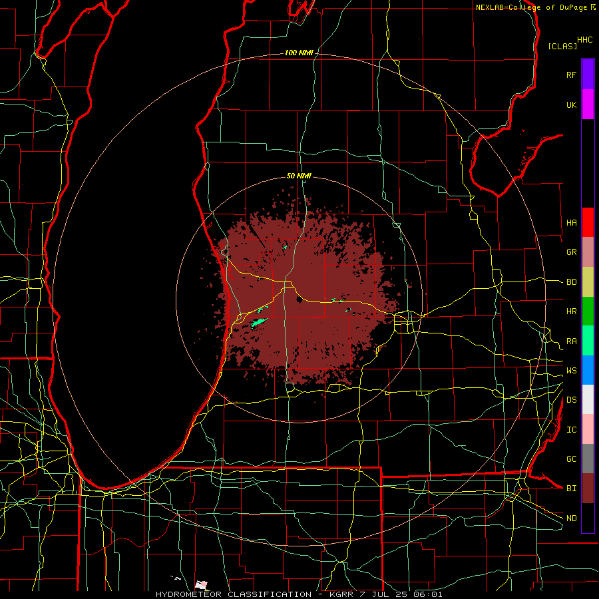Screen dimensions: 599x599
Task: Click the RA legend label
Action: point(571,341)
